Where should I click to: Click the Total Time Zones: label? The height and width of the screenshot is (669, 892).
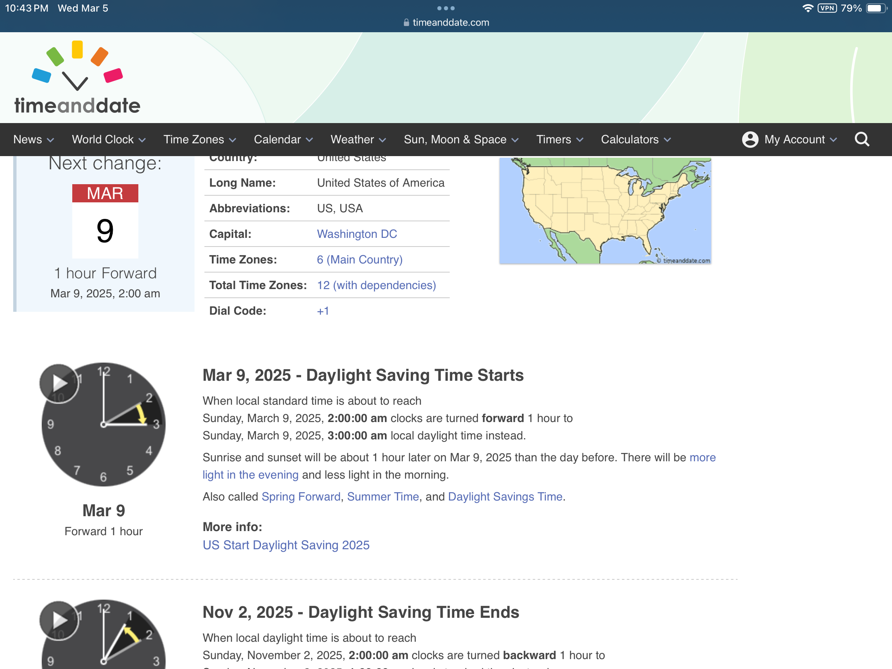(258, 285)
